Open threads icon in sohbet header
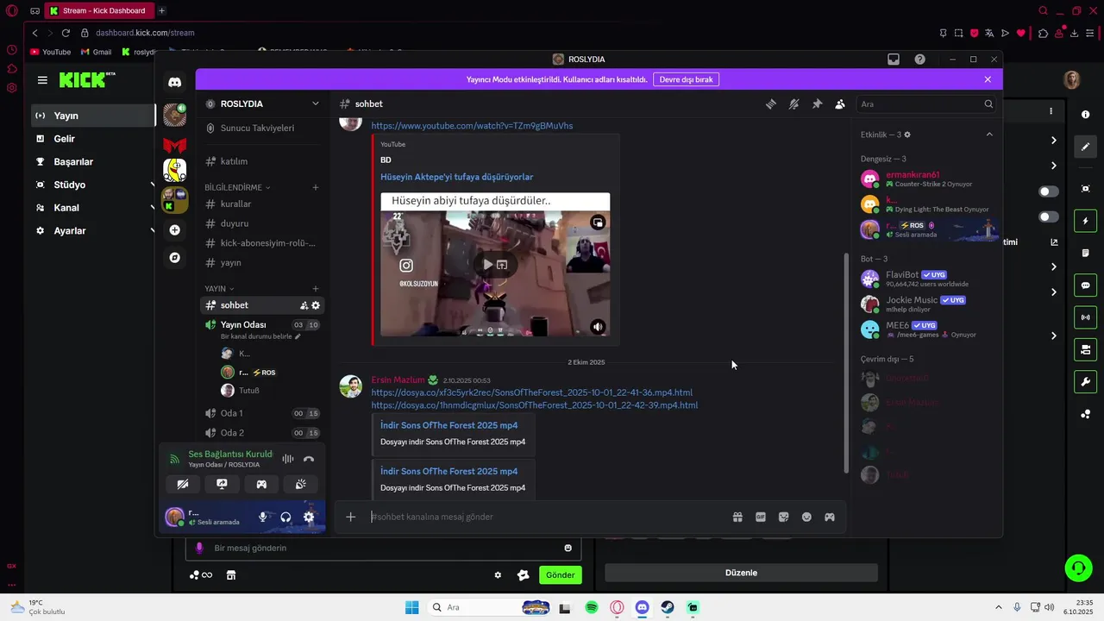Viewport: 1104px width, 621px height. (x=771, y=104)
